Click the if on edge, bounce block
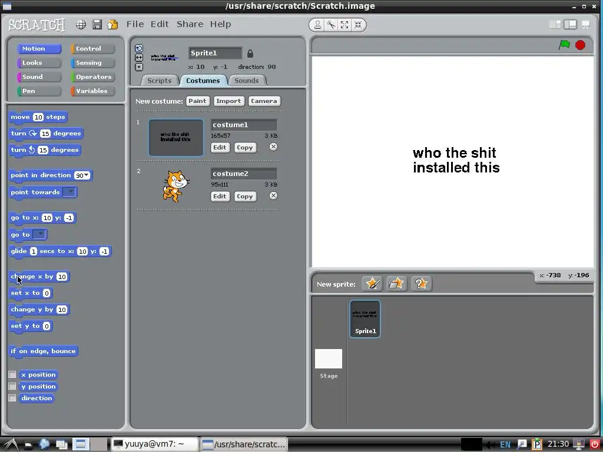Viewport: 603px width, 452px height. [44, 351]
